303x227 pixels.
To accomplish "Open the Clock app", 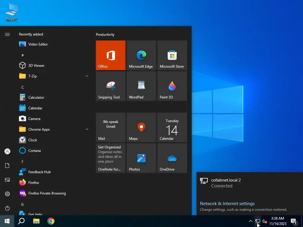I will tap(54, 140).
